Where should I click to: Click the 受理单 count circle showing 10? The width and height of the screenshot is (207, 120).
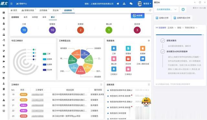(x=52, y=30)
